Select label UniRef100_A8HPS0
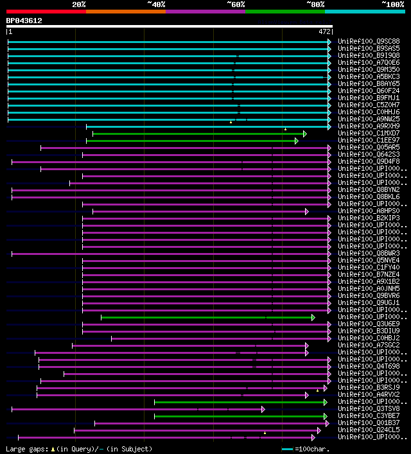 point(369,211)
